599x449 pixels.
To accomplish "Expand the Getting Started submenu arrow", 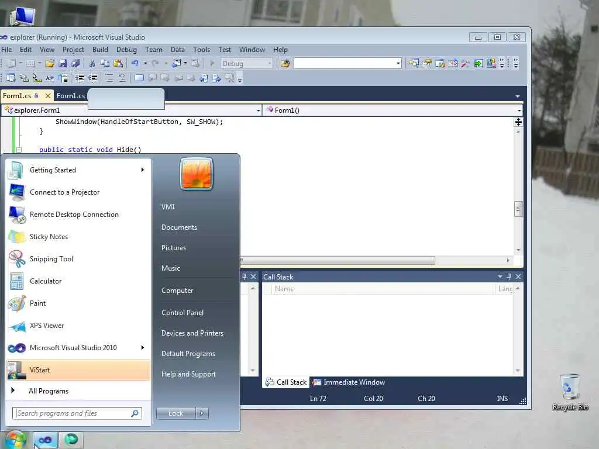I will coord(143,170).
